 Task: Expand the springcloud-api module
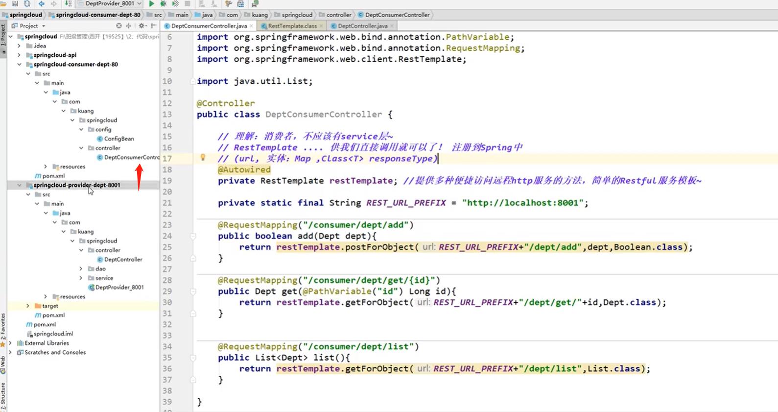coord(19,55)
